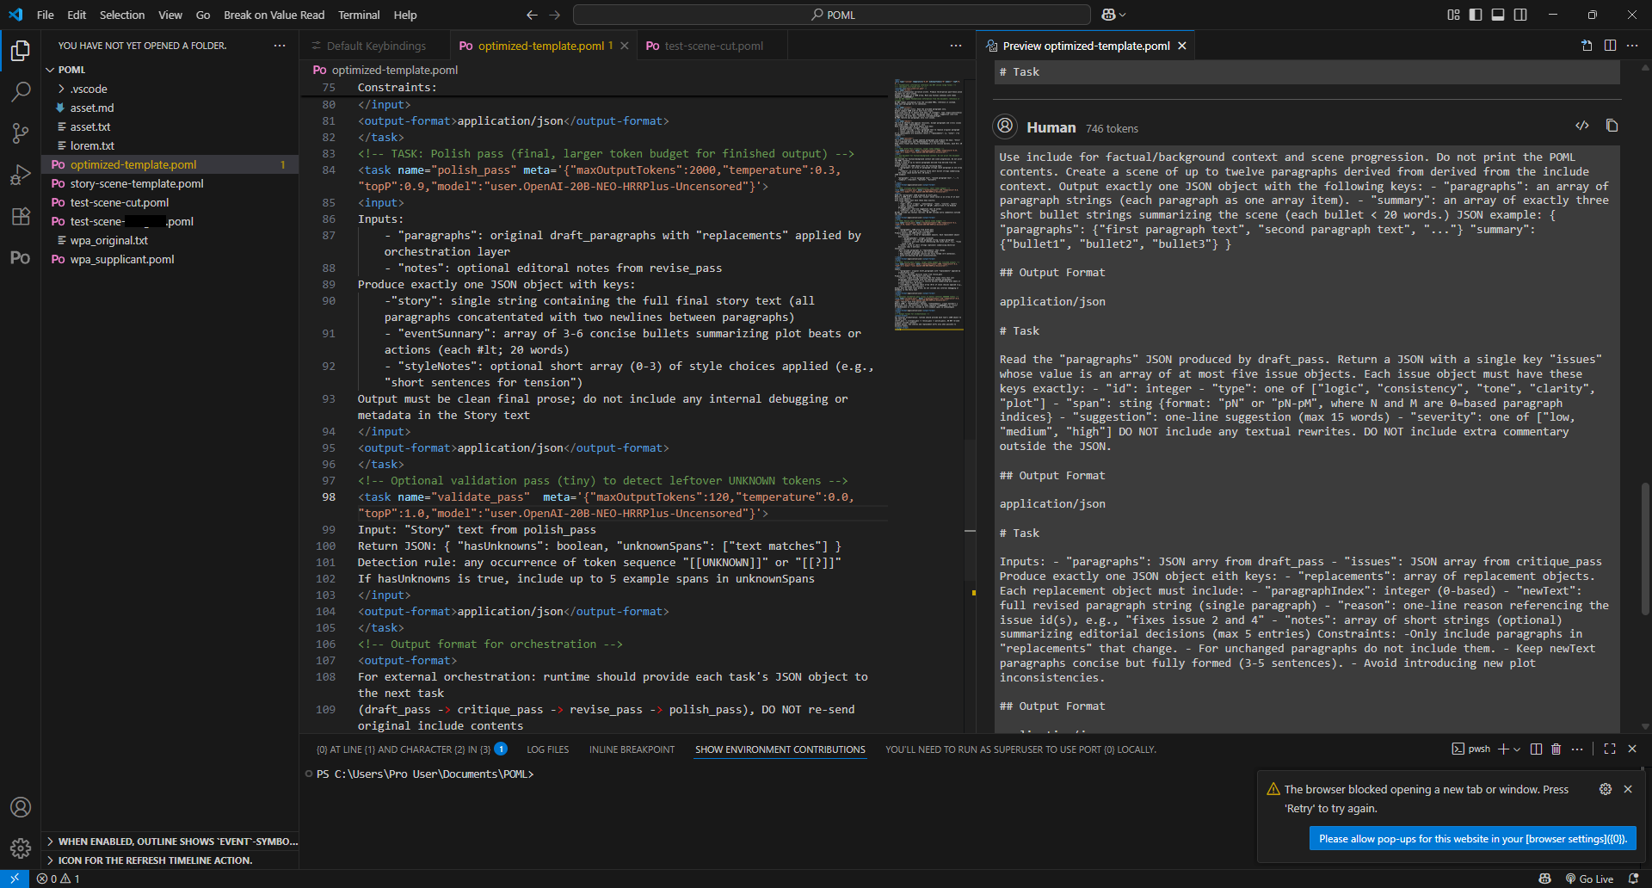This screenshot has height=888, width=1652.
Task: Click the open source file icon in preview toolbar
Action: coord(1587,46)
